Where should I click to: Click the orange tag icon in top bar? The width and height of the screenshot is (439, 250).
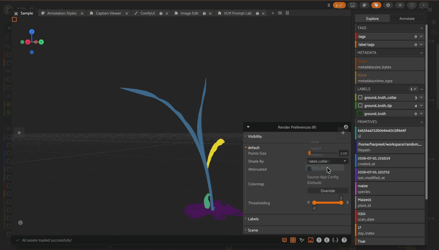coord(376,5)
